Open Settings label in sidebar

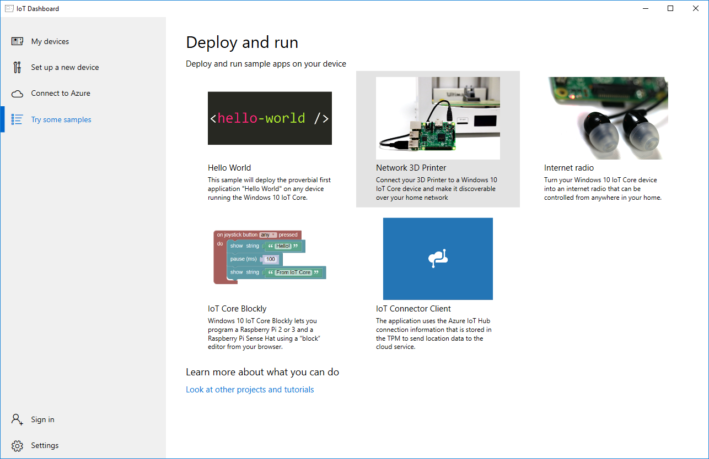(x=45, y=445)
